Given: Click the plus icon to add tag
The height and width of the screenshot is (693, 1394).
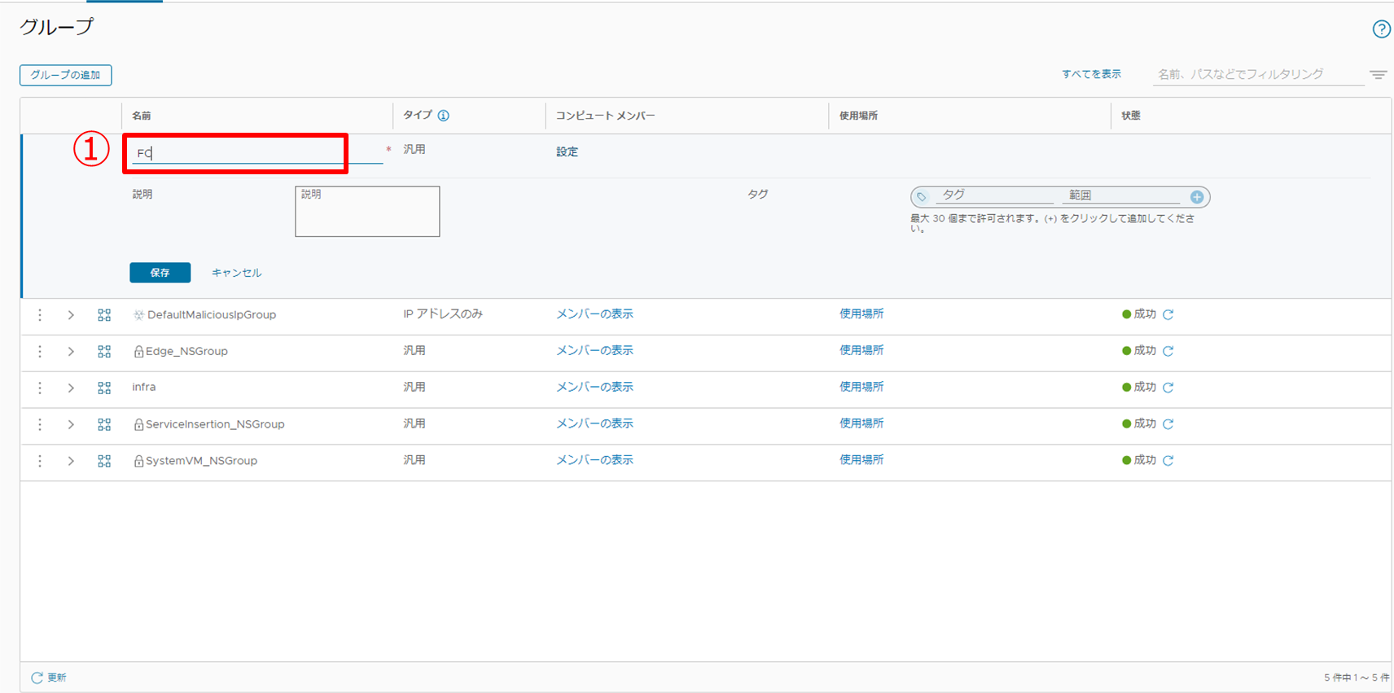Looking at the screenshot, I should (1196, 197).
